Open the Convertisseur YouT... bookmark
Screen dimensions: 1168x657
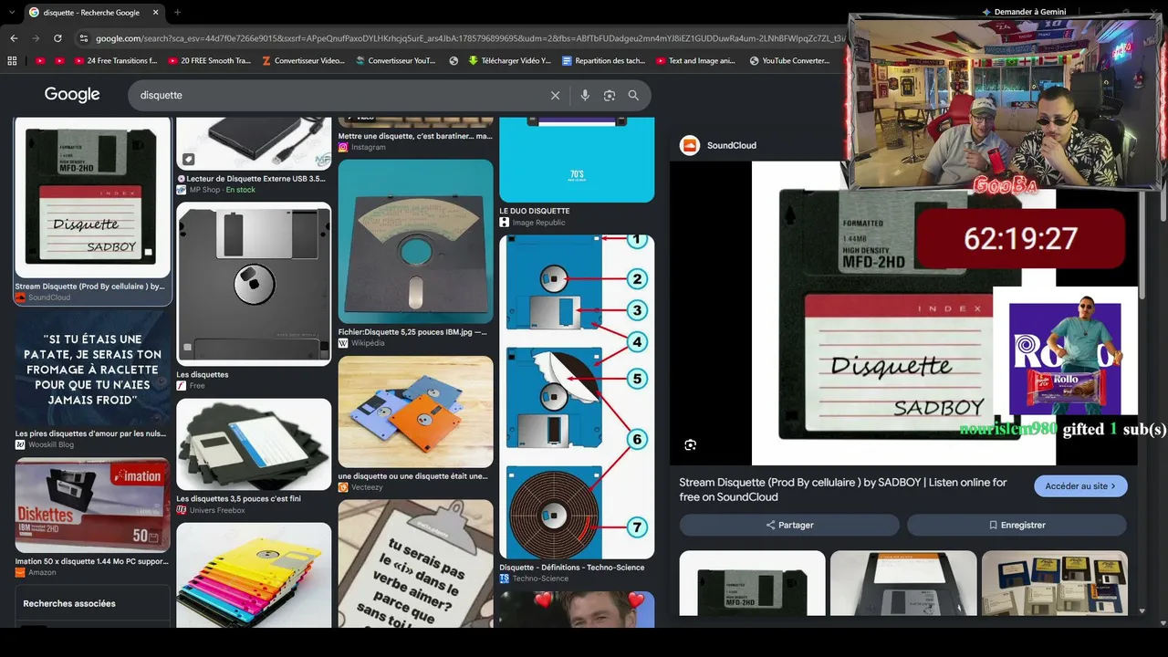(x=396, y=61)
